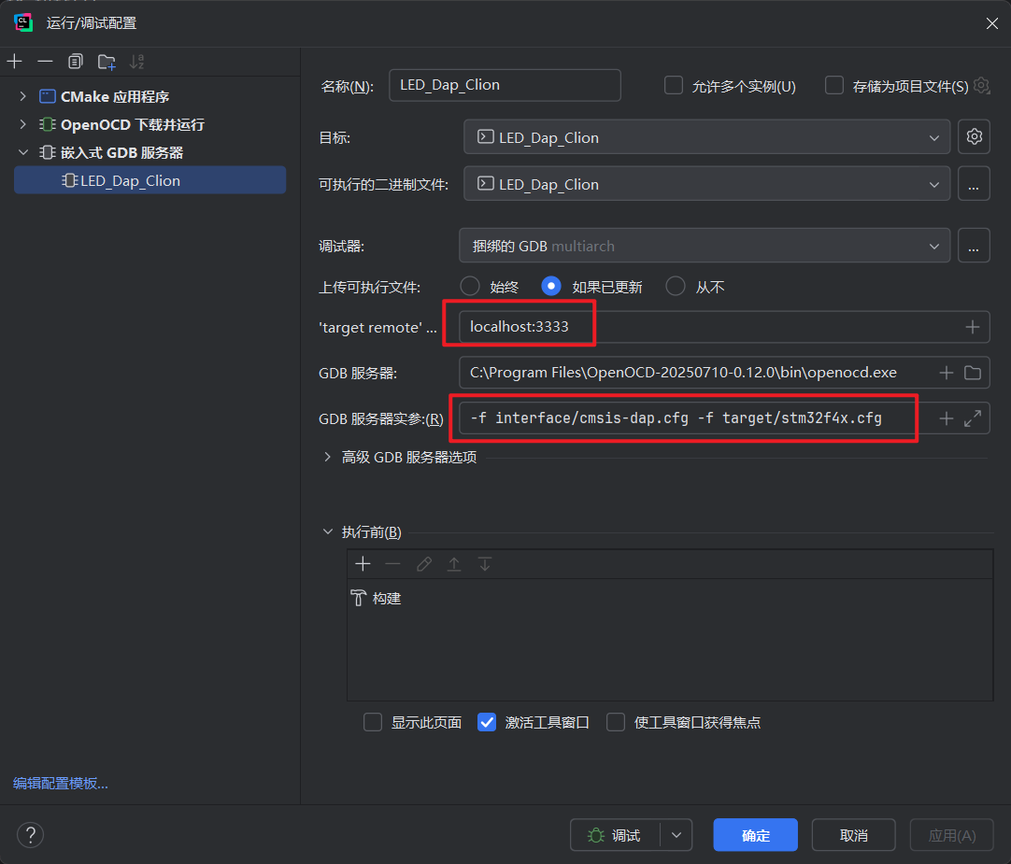Viewport: 1011px width, 864px height.
Task: Toggle 激活工具窗口 checkbox
Action: click(487, 722)
